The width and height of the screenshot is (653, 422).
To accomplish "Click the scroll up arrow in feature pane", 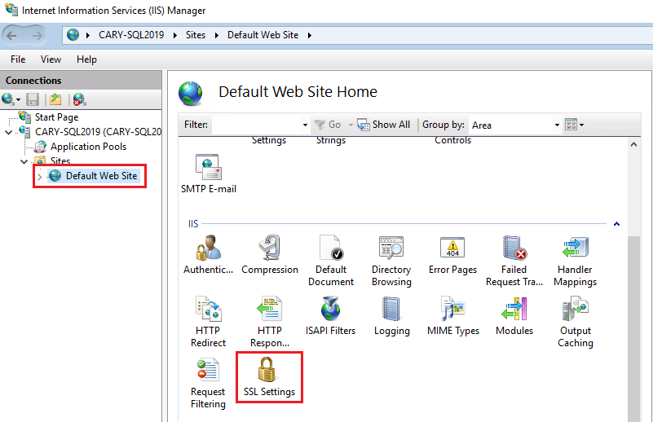I will point(633,144).
